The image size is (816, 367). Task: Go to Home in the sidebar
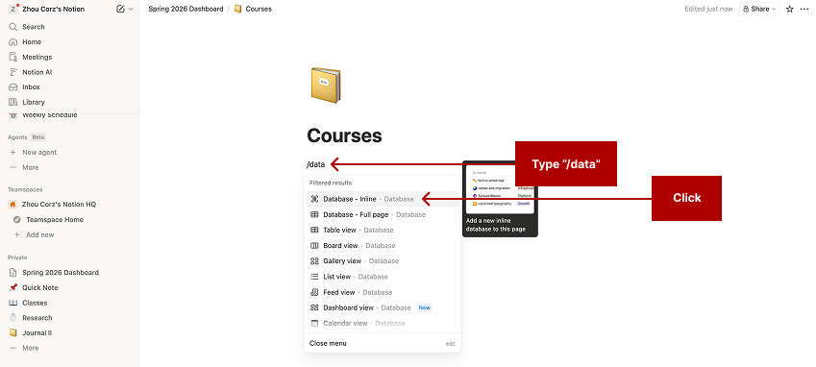[70, 41]
